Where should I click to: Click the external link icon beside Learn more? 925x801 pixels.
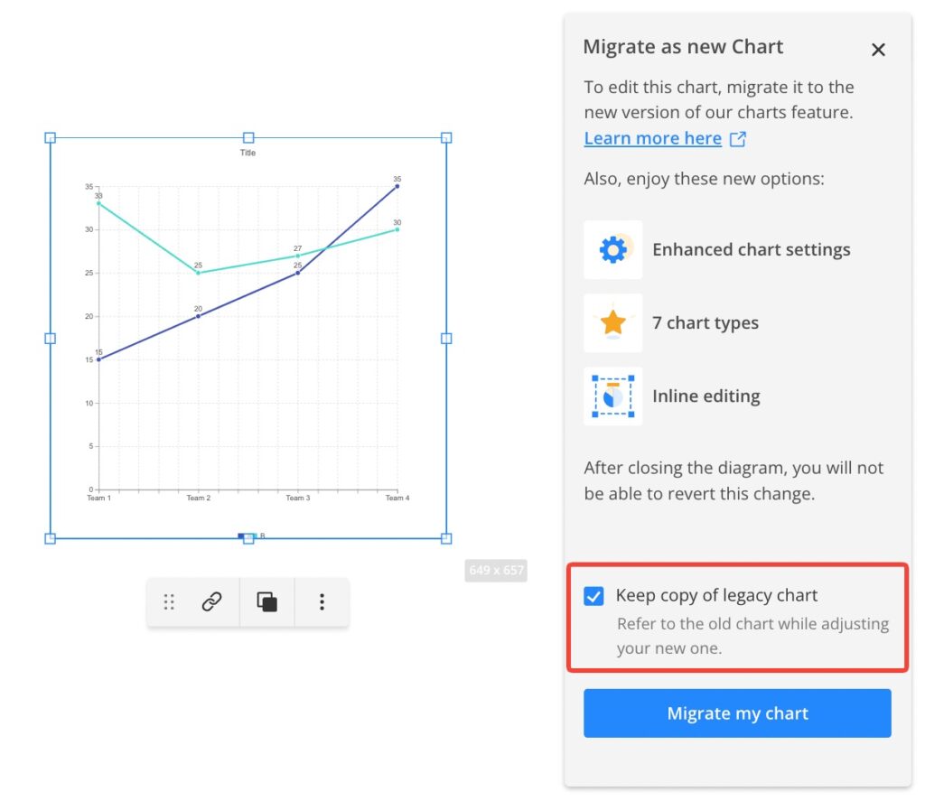(x=738, y=139)
